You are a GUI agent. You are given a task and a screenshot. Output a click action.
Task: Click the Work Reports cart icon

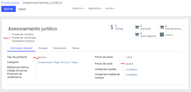tap(137, 35)
